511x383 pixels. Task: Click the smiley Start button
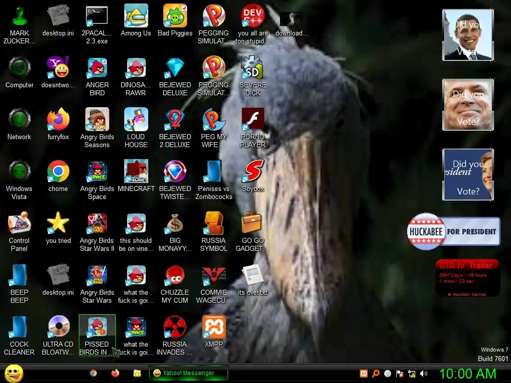pos(13,373)
